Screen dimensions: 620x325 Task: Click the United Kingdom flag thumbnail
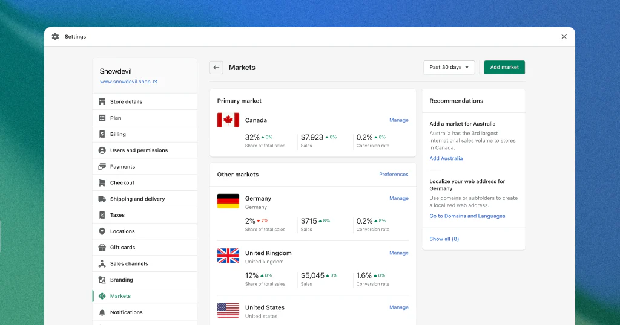228,256
